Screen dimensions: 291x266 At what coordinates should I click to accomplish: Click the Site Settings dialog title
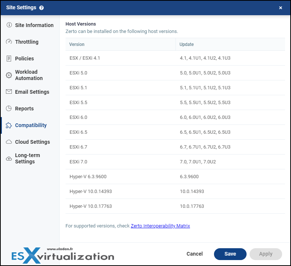point(21,7)
